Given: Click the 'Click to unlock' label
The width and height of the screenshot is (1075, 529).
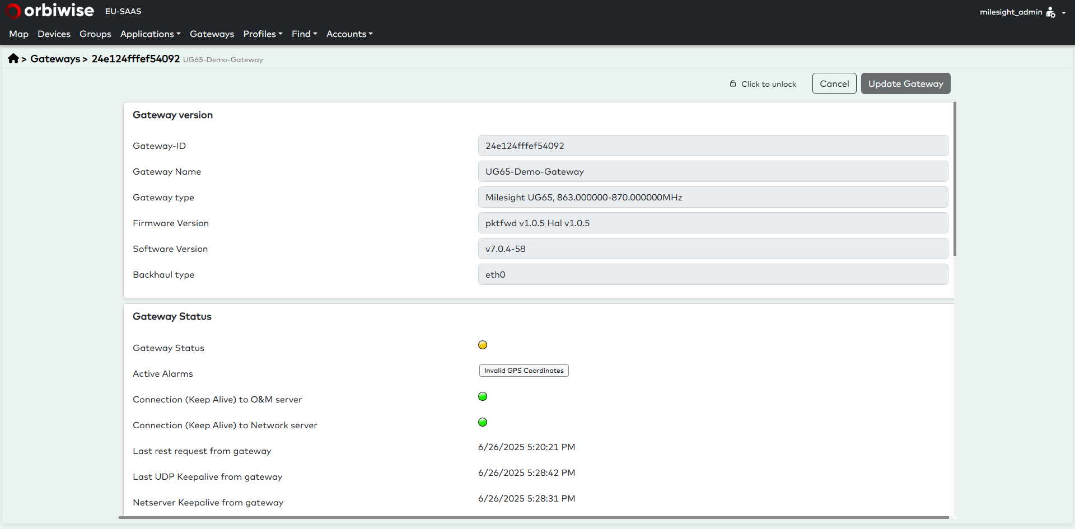Looking at the screenshot, I should click(769, 84).
